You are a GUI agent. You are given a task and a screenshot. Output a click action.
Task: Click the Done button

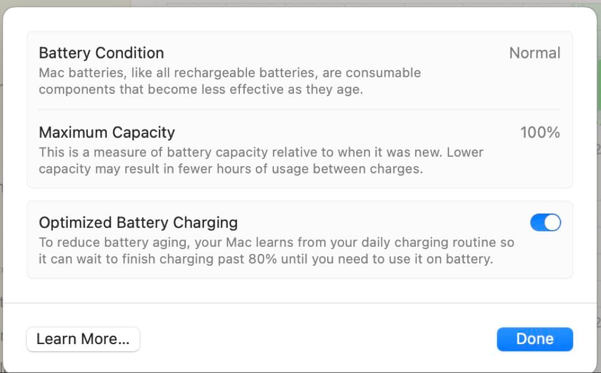point(535,339)
